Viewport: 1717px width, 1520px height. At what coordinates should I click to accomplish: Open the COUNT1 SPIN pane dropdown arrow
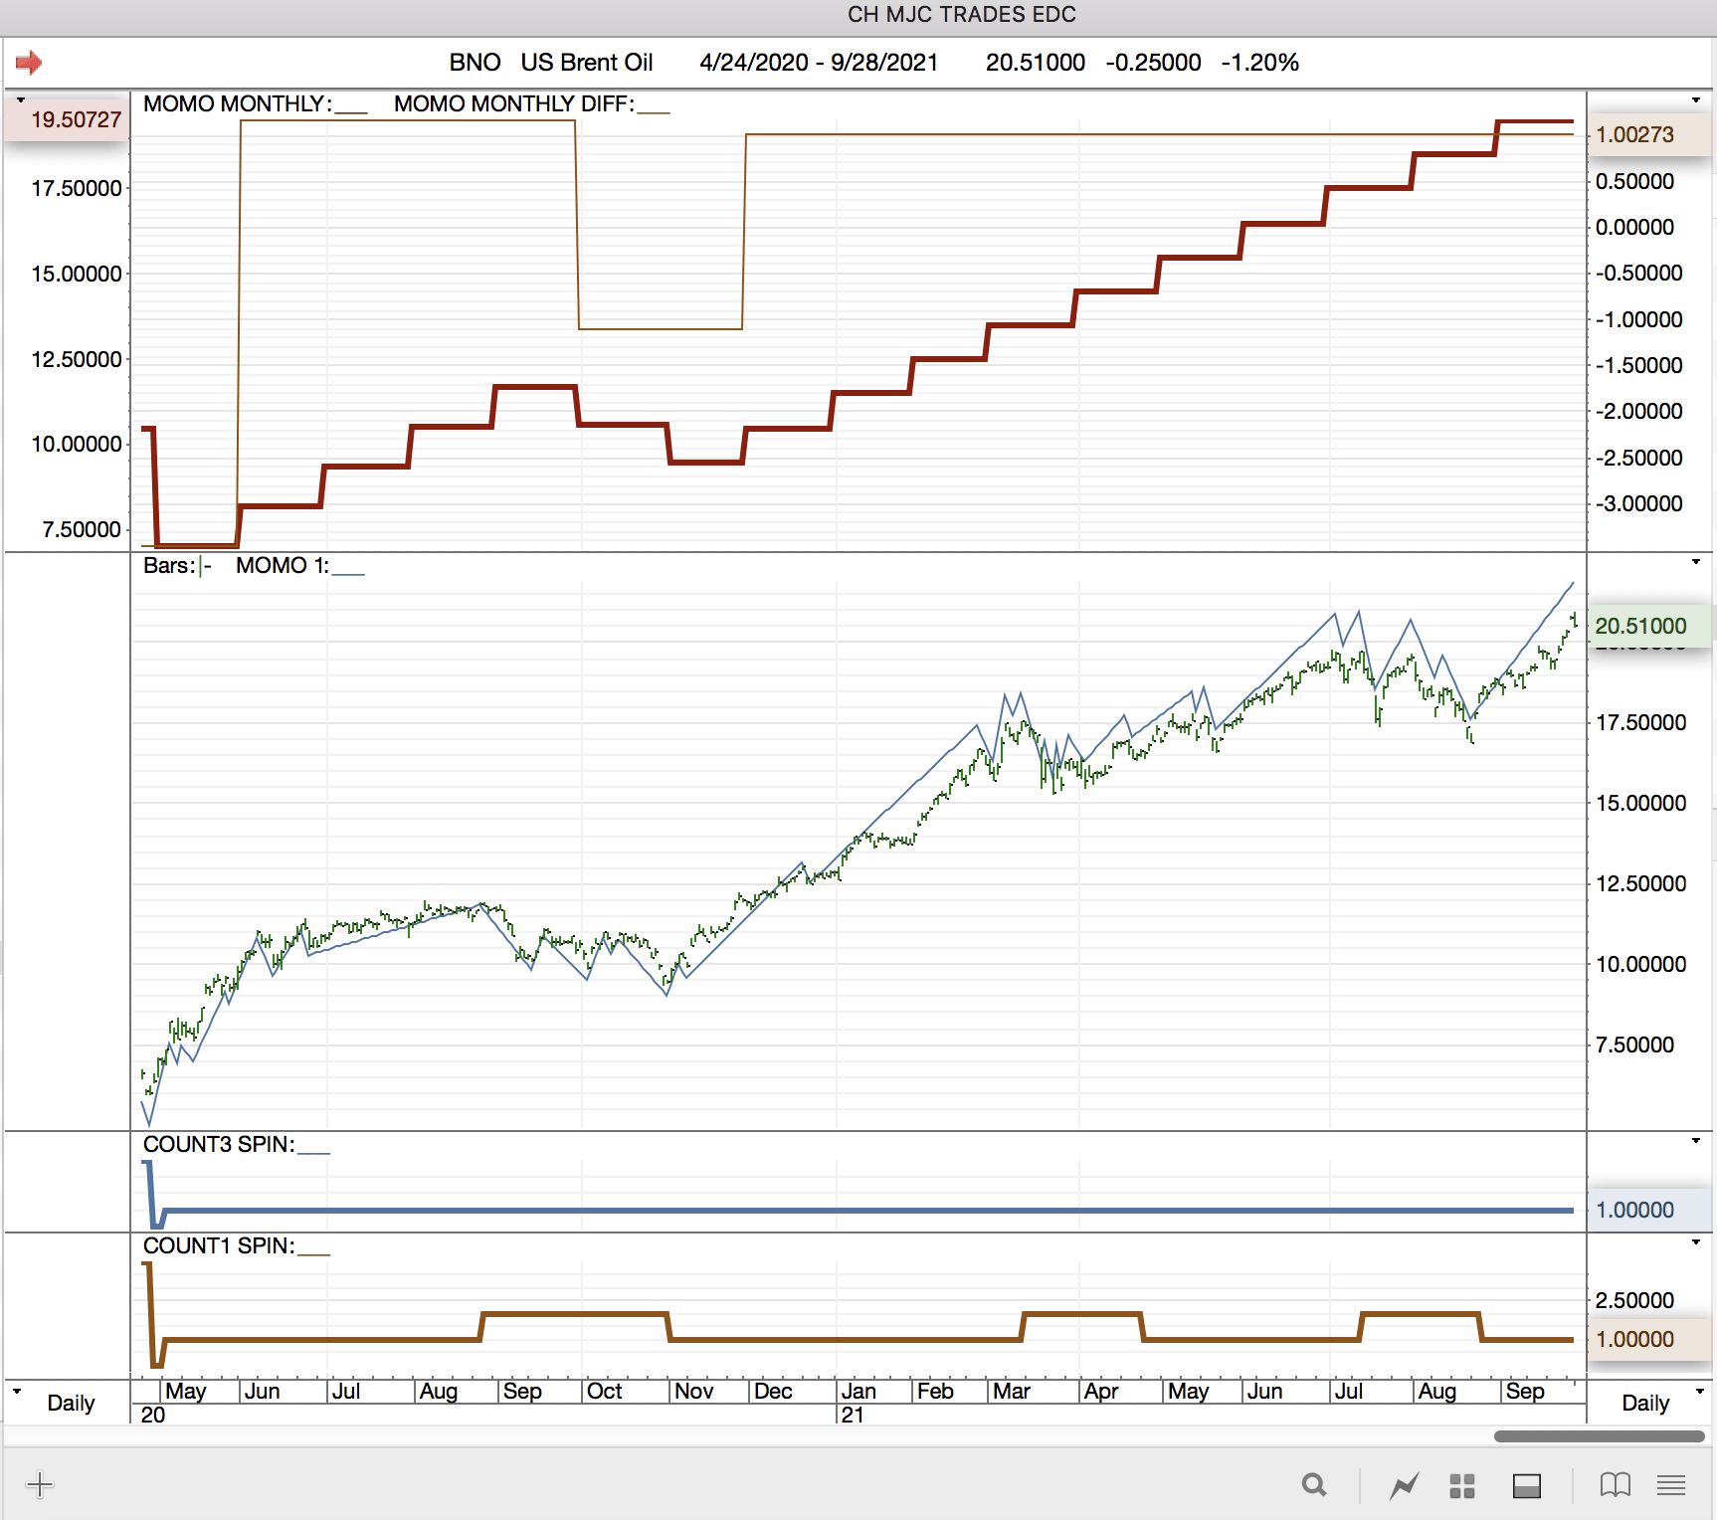(1696, 1241)
